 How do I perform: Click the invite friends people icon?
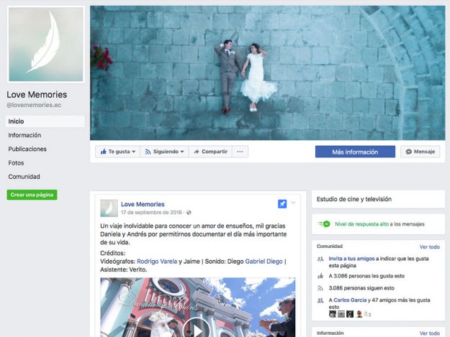click(320, 259)
